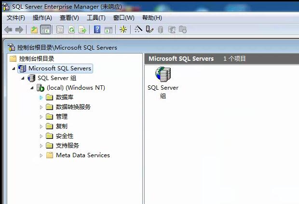This screenshot has height=204, width=299.
Task: Expand the 安全性 folder arrow
Action: [x=41, y=136]
